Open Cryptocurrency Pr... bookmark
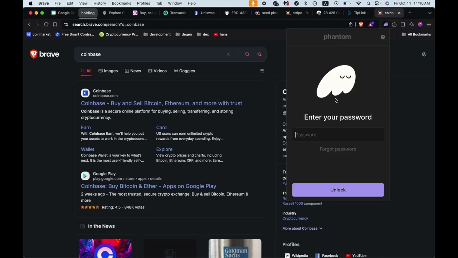This screenshot has height=258, width=458. click(118, 34)
